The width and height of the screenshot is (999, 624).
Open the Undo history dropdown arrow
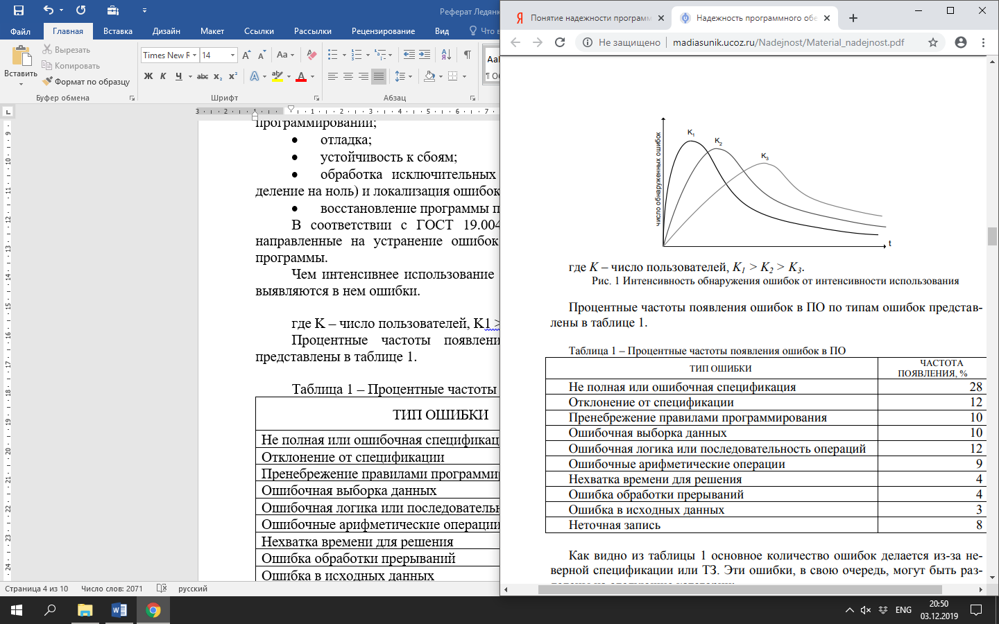[x=61, y=10]
